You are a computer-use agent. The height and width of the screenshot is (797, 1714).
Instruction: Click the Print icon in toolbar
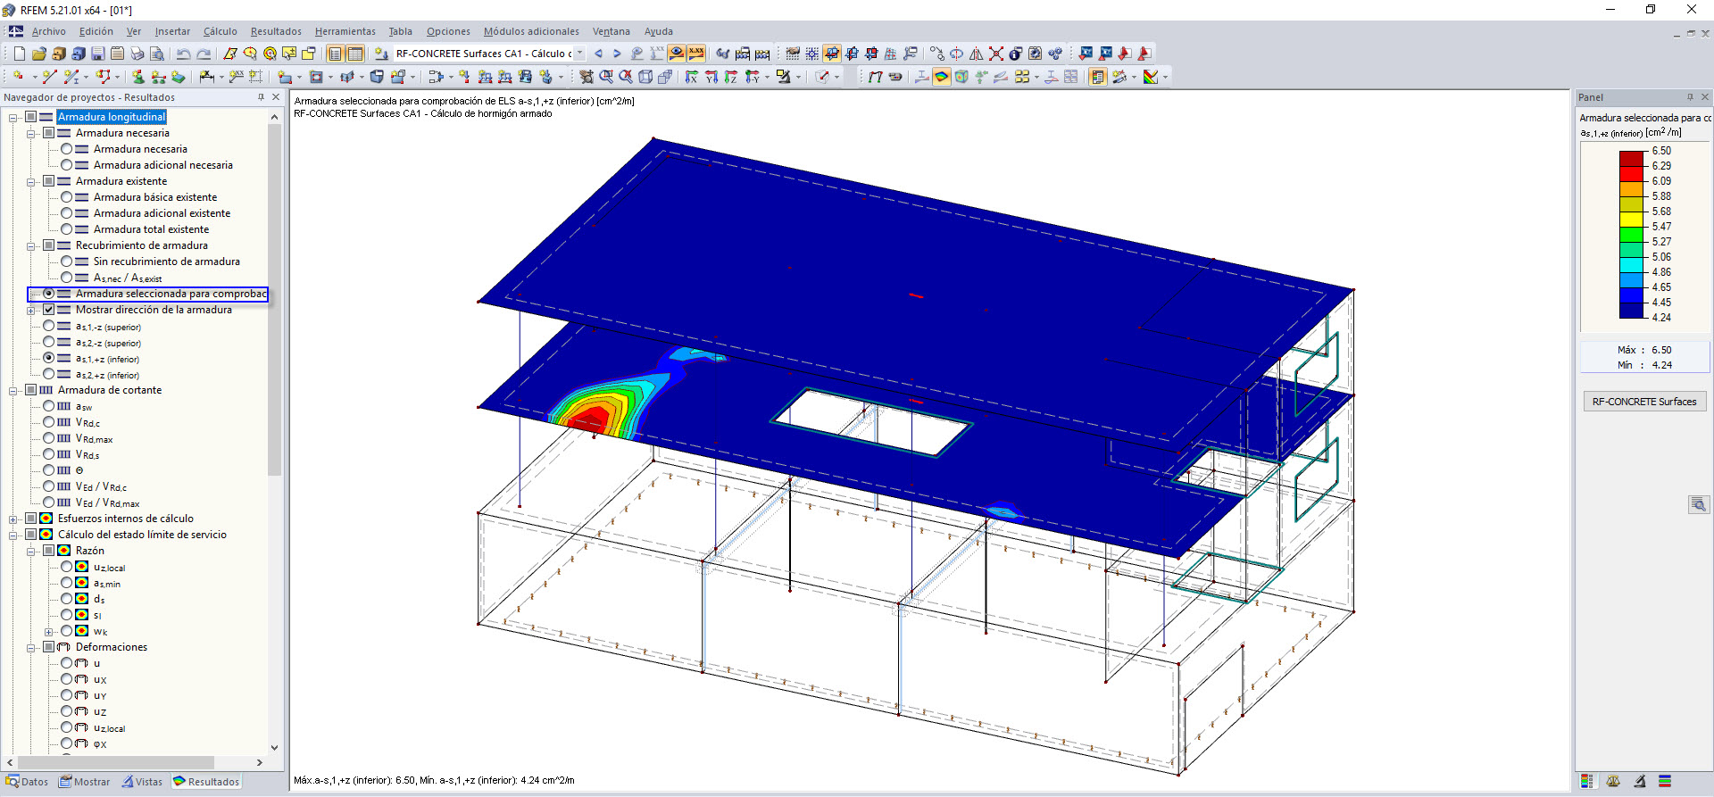click(137, 54)
